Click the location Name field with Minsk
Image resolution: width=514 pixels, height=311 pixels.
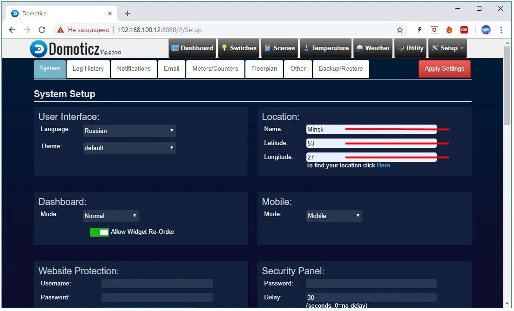(372, 129)
